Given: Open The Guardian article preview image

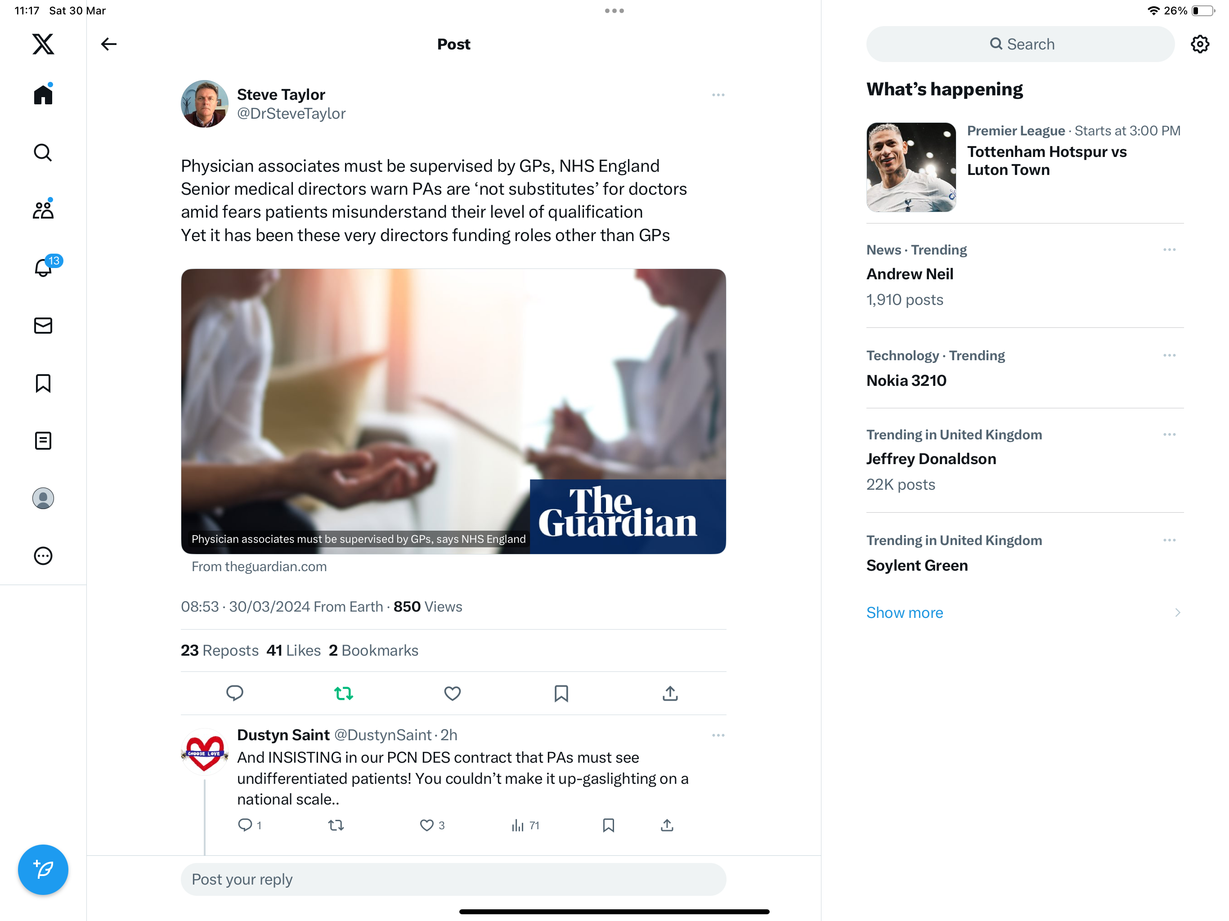Looking at the screenshot, I should pos(453,411).
